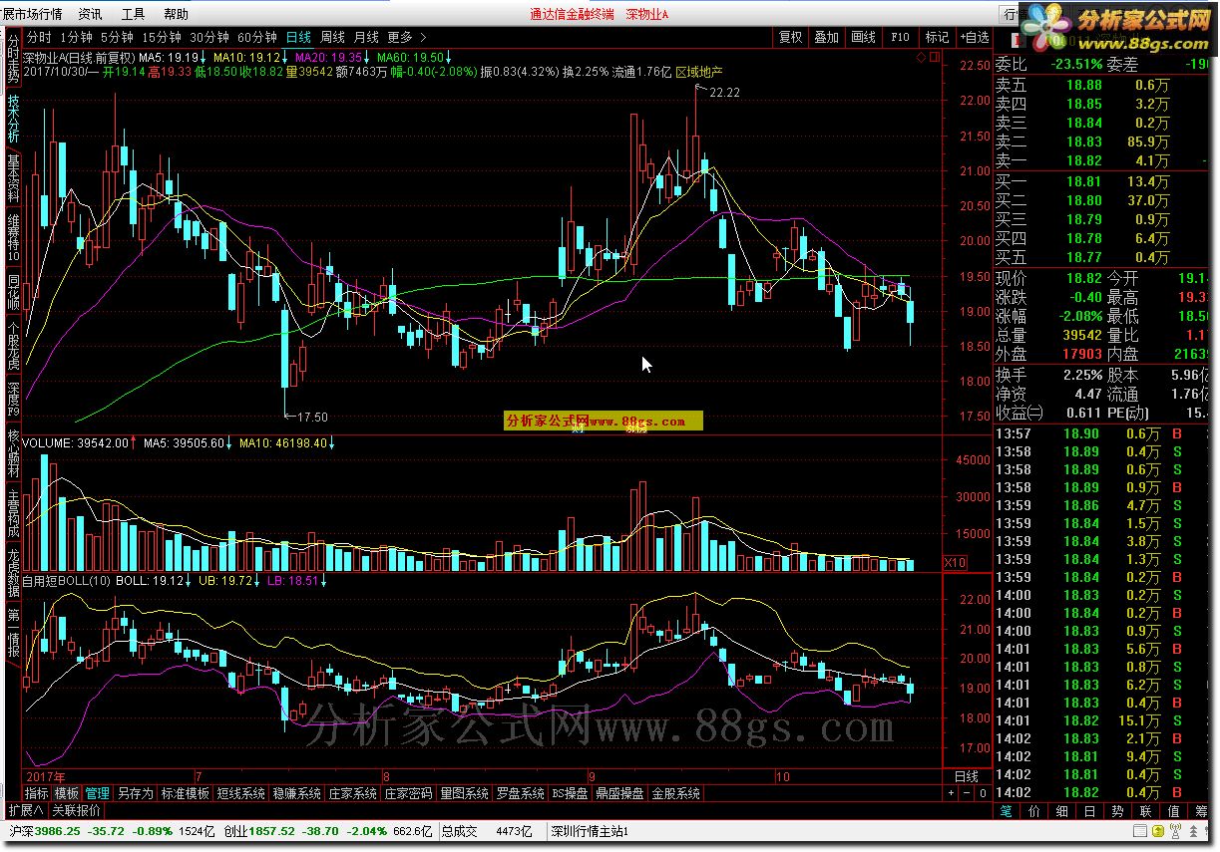This screenshot has height=852, width=1220.
Task: Open the 同花顺 sidebar tab
Action: pos(13,294)
